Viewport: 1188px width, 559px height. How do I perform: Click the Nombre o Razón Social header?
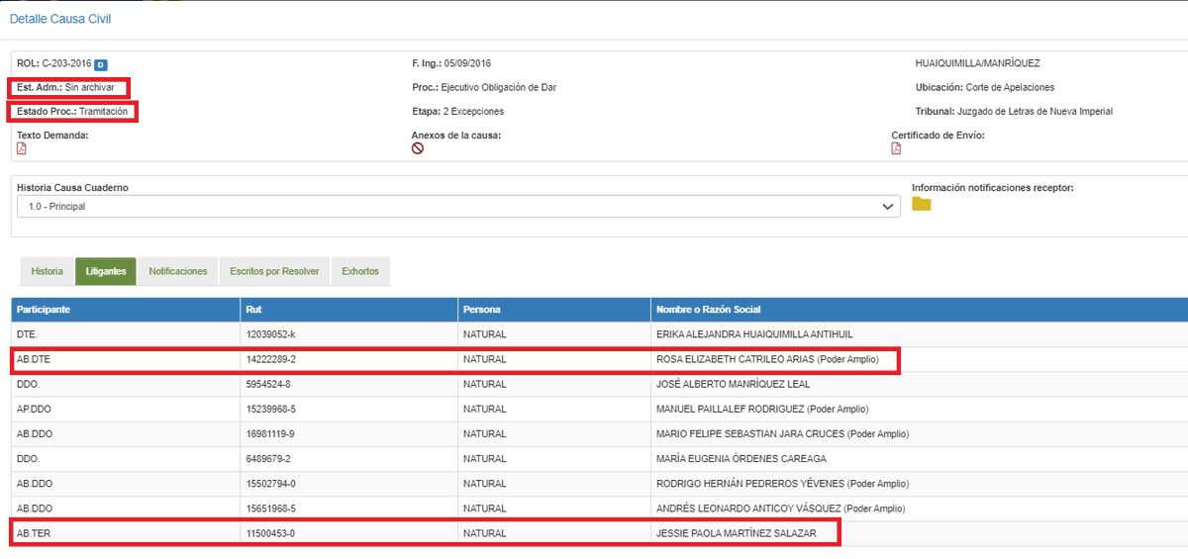point(919,310)
